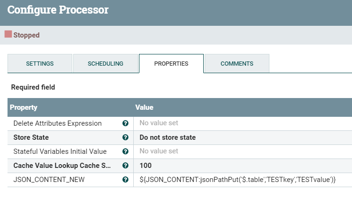Click the Property column header
The image size is (352, 197).
coord(24,107)
